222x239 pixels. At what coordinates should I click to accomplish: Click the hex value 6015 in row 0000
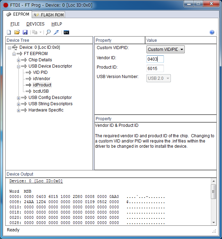tap(53, 196)
